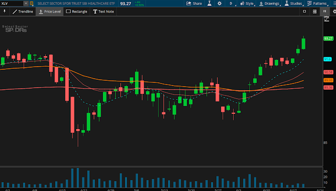The width and height of the screenshot is (336, 191).
Task: Open the Patterns dropdown menu
Action: point(318,4)
